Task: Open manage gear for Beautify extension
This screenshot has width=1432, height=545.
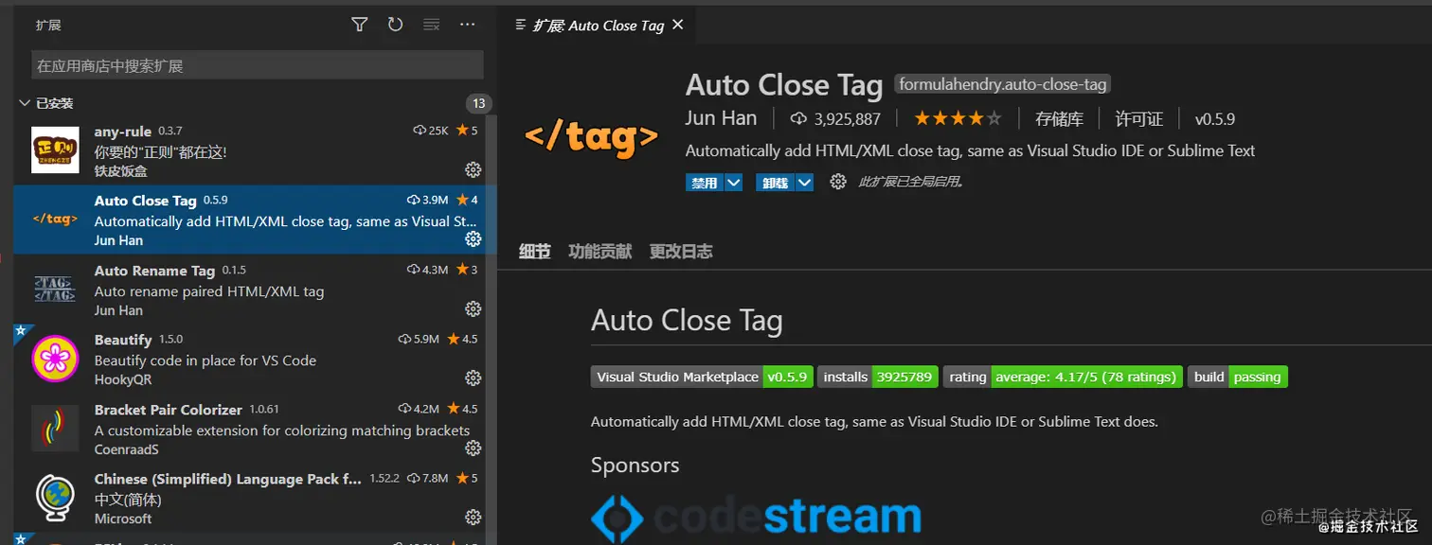Action: tap(473, 378)
